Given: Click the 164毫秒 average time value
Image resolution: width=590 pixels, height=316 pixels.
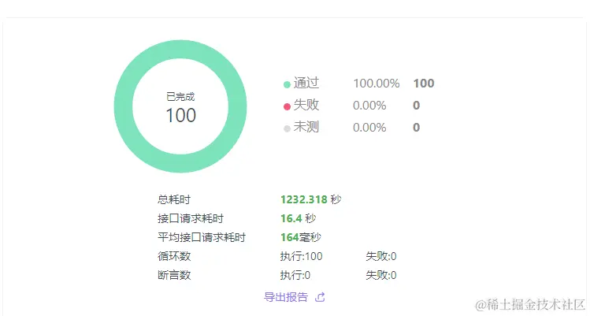Looking at the screenshot, I should 301,237.
